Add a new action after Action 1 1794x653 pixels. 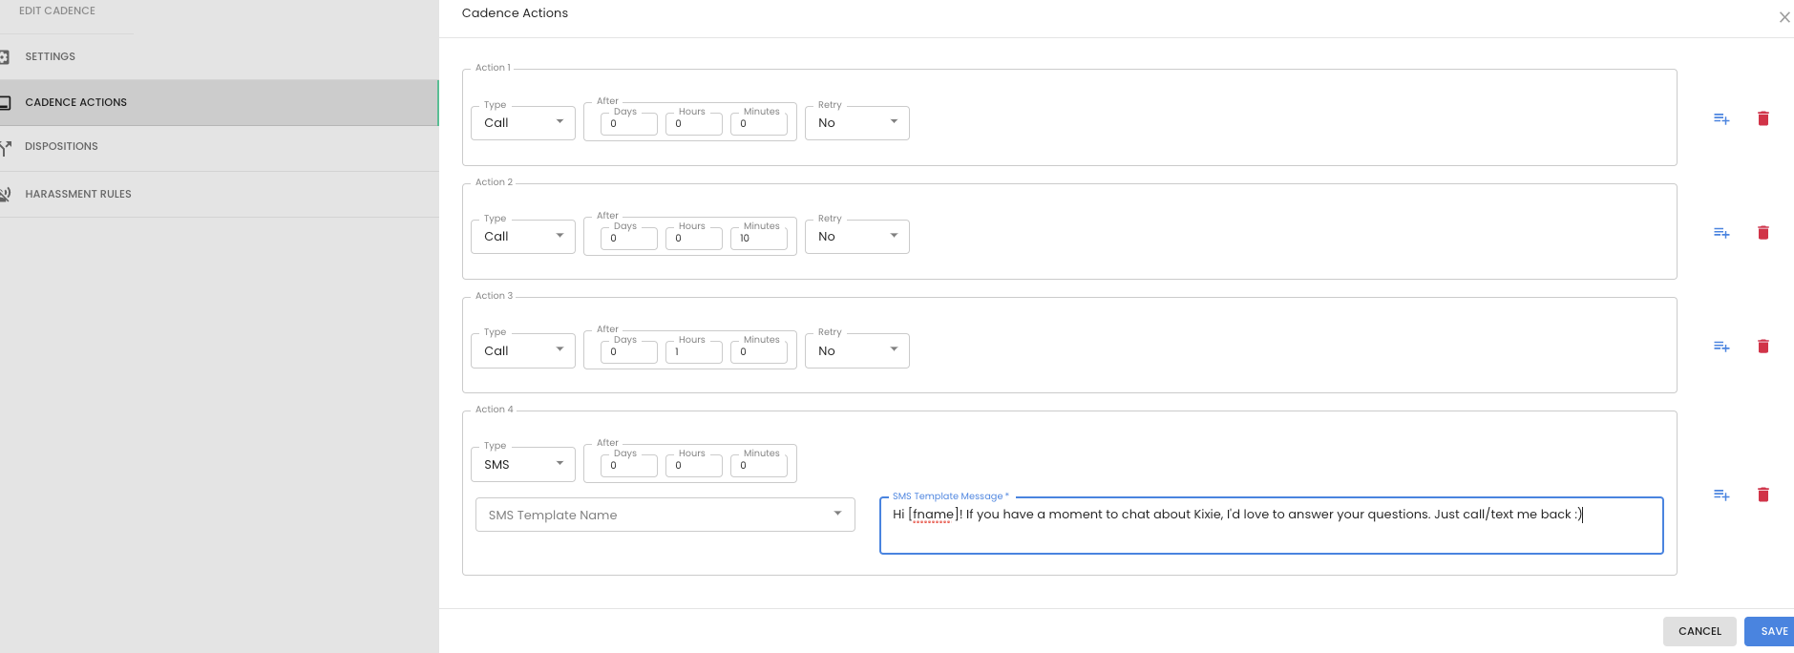click(1721, 119)
